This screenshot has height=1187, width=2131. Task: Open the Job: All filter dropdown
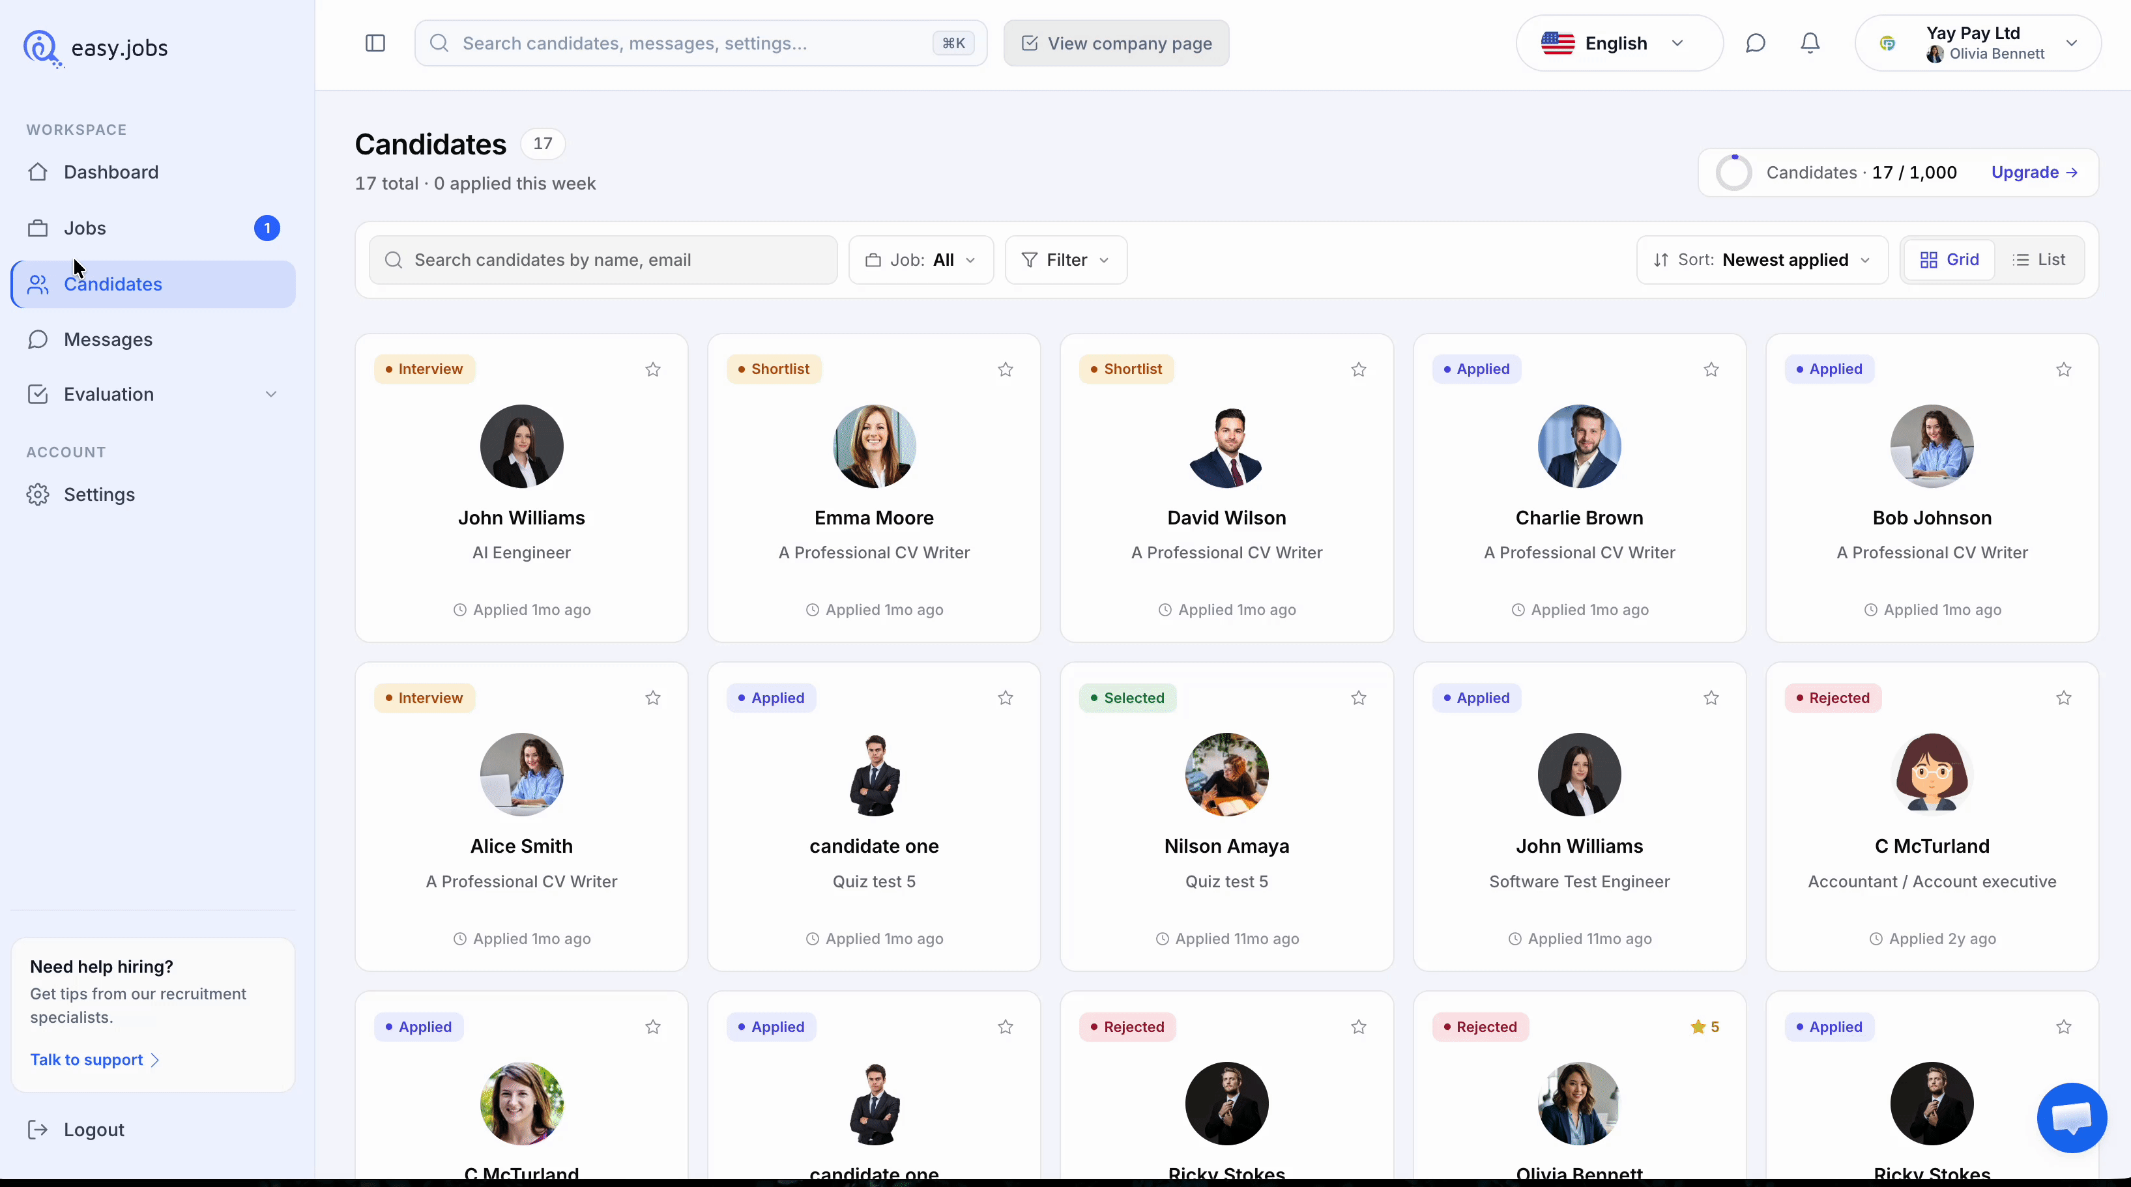tap(921, 260)
